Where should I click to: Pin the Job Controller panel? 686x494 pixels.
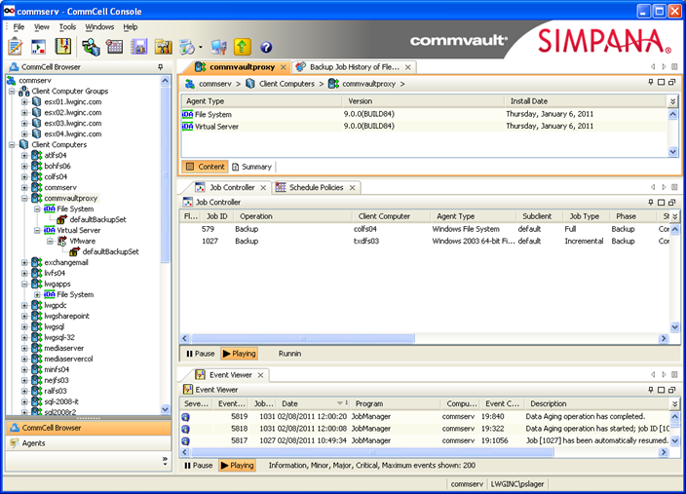pos(651,202)
